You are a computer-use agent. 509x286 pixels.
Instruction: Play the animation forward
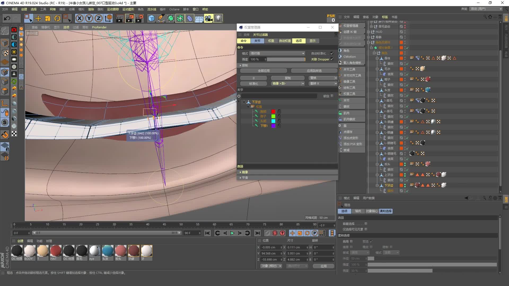point(232,233)
